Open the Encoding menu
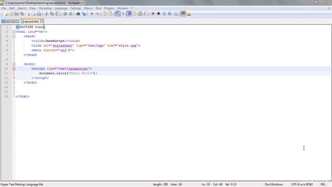The image size is (332, 187). click(x=45, y=8)
